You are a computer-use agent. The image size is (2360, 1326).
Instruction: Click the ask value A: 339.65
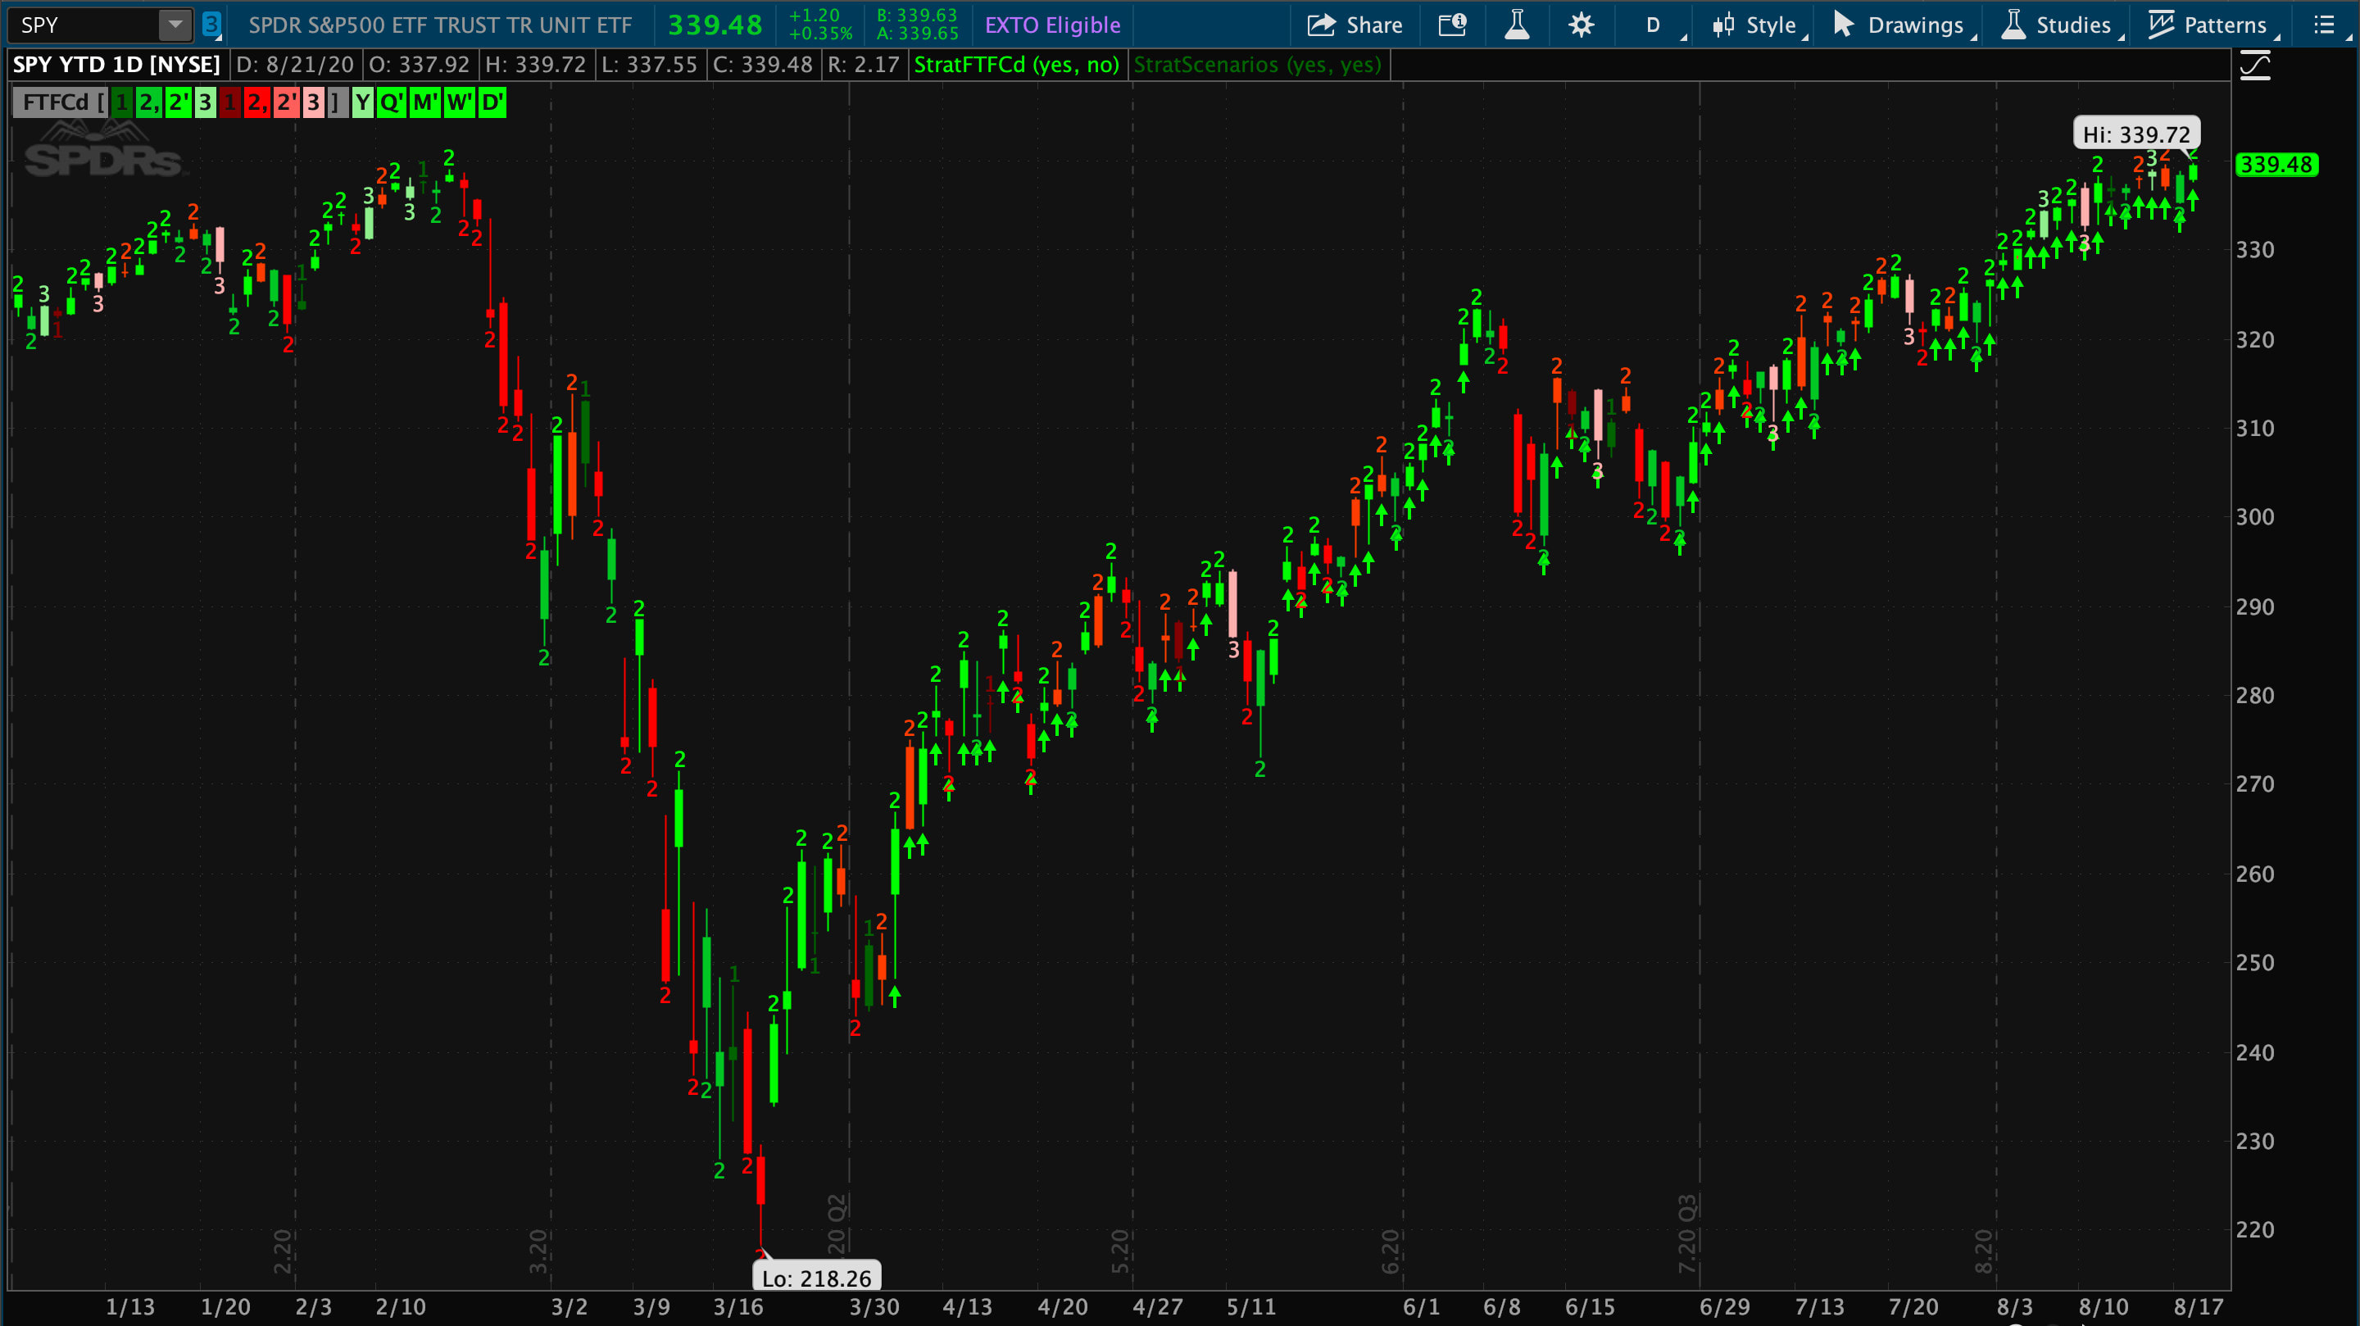coord(916,34)
